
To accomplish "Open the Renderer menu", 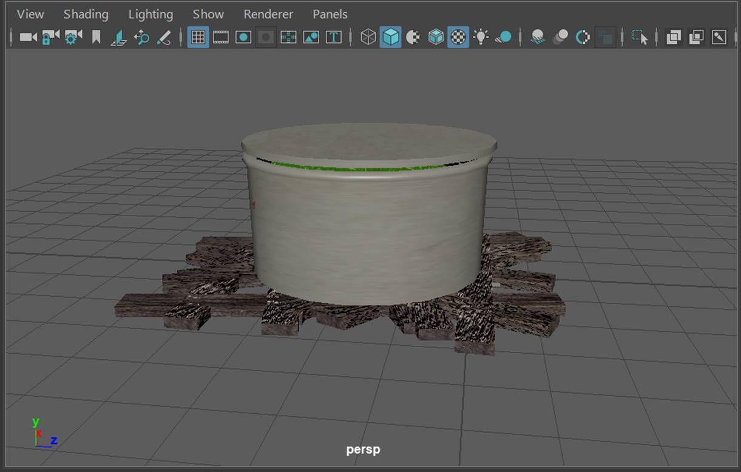I will [x=268, y=14].
